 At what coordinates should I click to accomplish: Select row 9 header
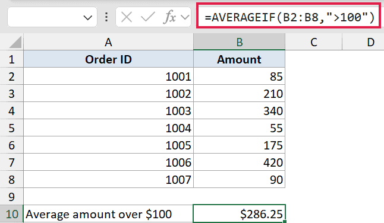(11, 196)
